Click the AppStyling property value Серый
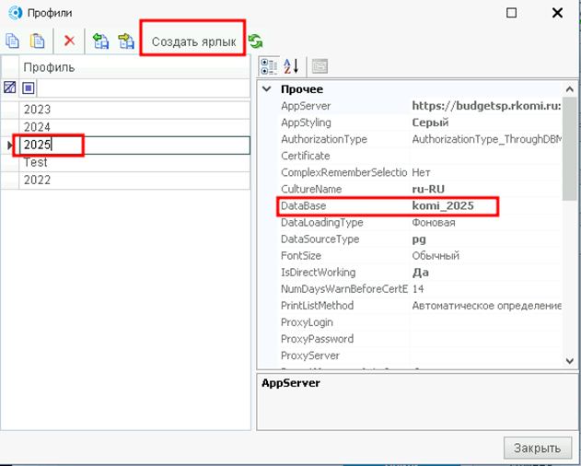Image resolution: width=581 pixels, height=466 pixels. 430,122
